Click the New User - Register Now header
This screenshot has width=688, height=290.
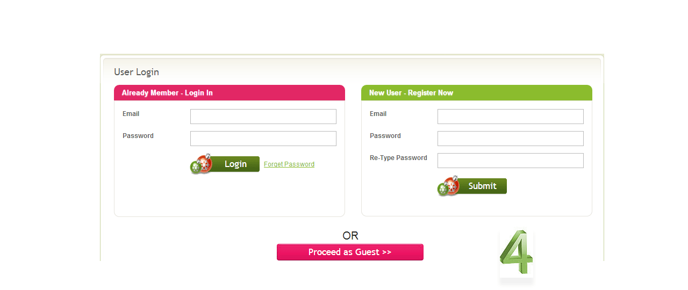coord(411,93)
